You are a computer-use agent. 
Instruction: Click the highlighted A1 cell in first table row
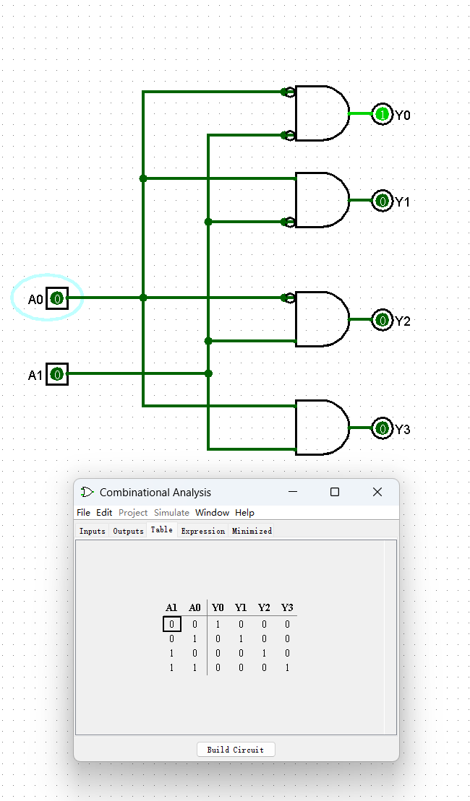(171, 624)
